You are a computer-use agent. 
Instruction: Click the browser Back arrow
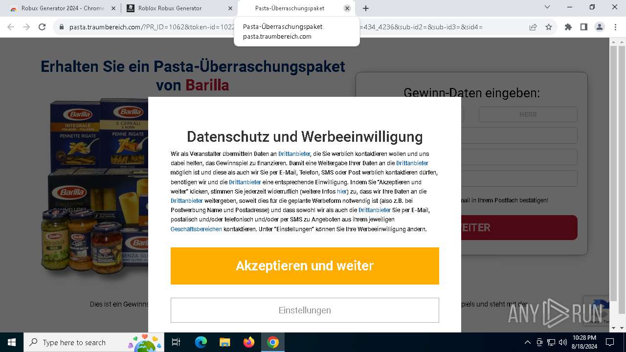[11, 27]
